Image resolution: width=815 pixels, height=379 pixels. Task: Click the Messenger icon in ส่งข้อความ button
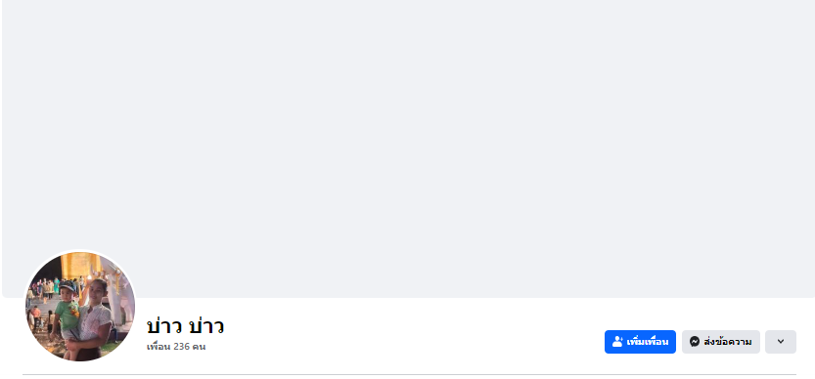[695, 342]
